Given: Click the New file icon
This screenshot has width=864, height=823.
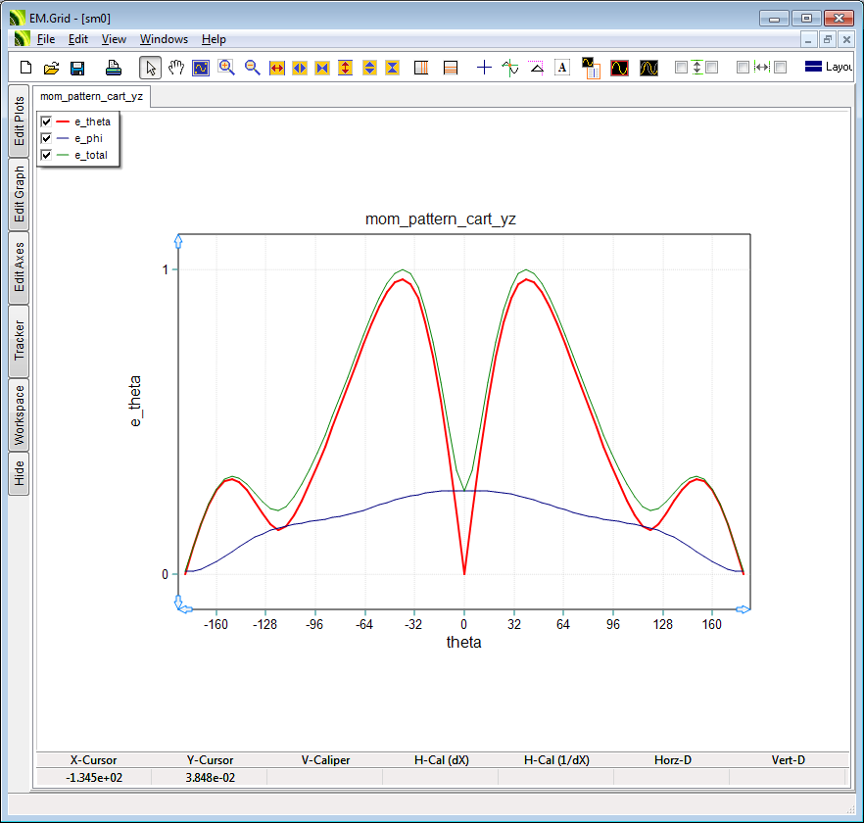Looking at the screenshot, I should [26, 68].
